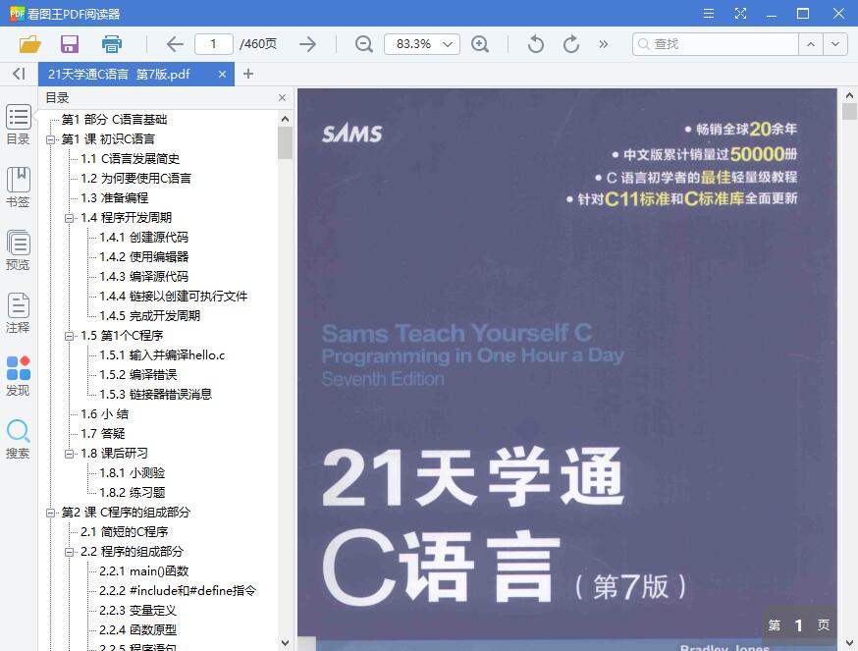The image size is (858, 651).
Task: Collapse the sidebar with the arrow icon
Action: tap(20, 74)
